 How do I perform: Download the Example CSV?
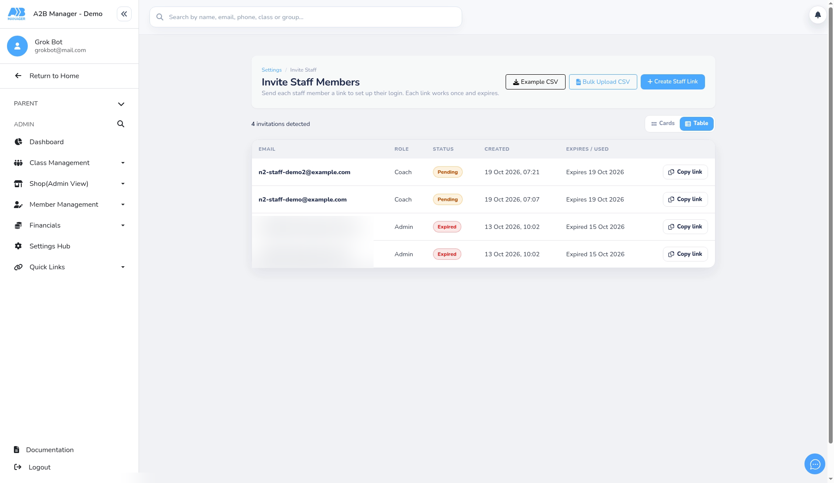(x=535, y=82)
